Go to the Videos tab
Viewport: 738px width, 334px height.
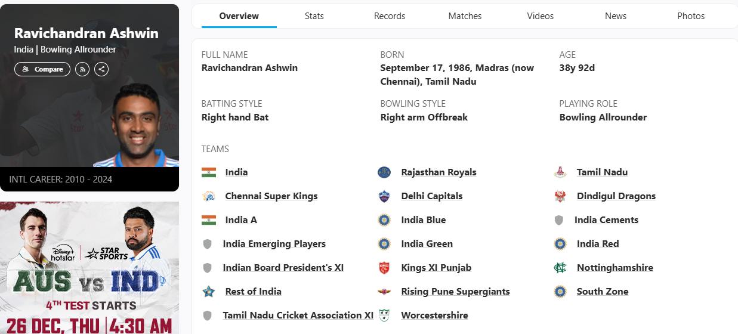point(540,16)
